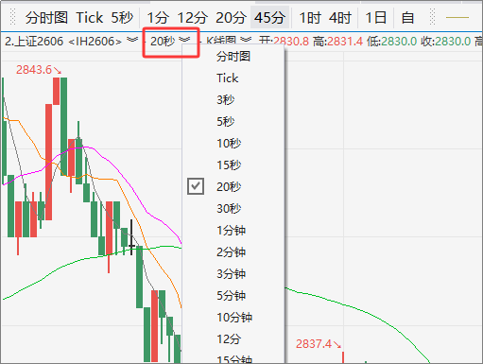Select the highlighted 45分 period tab
483x364 pixels.
tap(269, 17)
